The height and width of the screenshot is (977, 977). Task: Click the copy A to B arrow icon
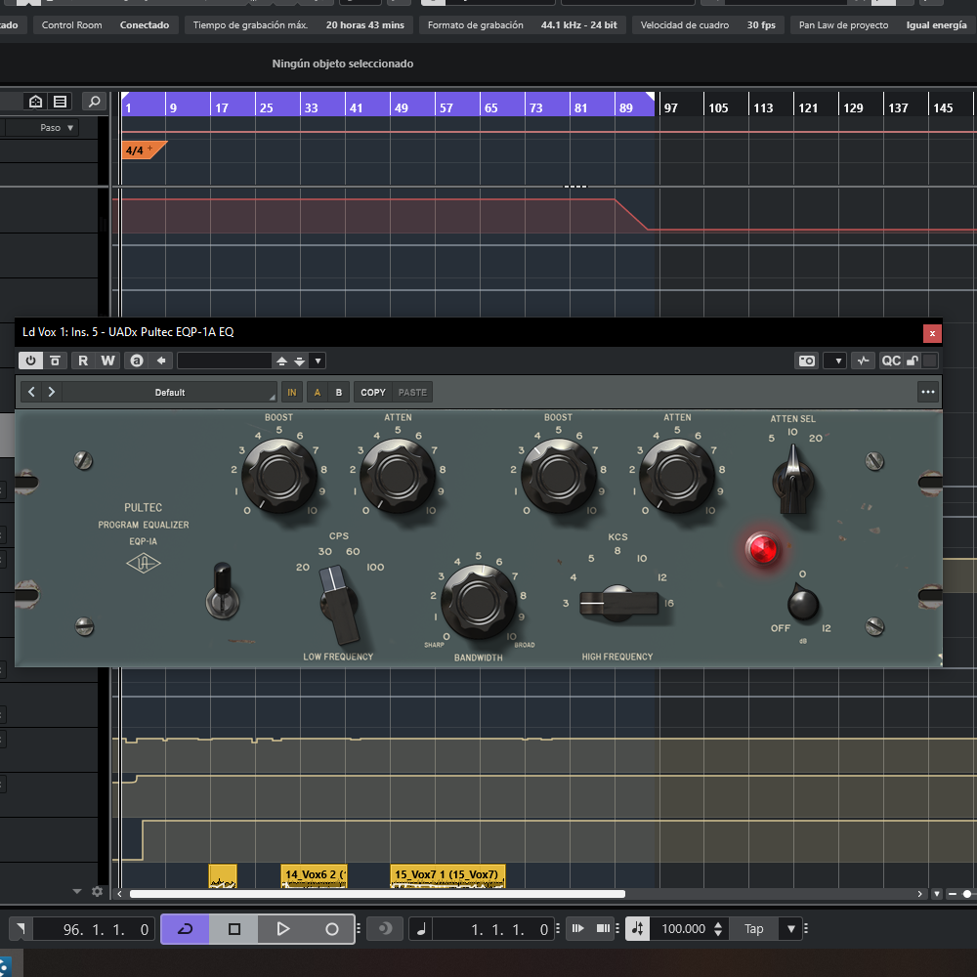click(x=161, y=361)
